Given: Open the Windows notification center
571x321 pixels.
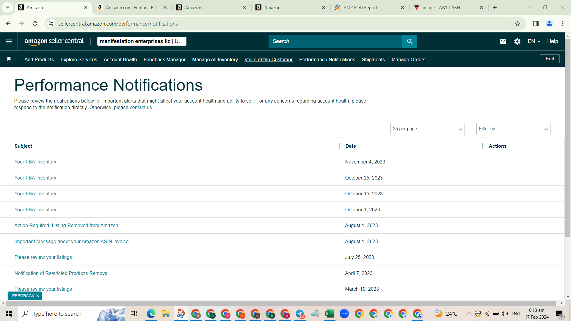Looking at the screenshot, I should click(x=559, y=314).
